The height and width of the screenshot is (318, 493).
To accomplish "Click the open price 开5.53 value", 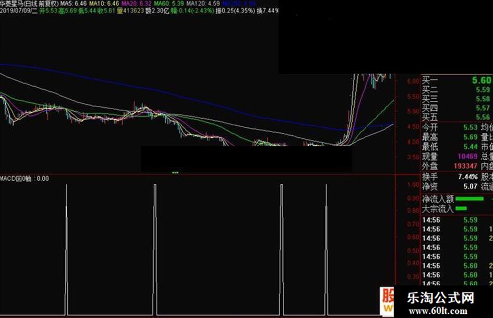I will [48, 11].
